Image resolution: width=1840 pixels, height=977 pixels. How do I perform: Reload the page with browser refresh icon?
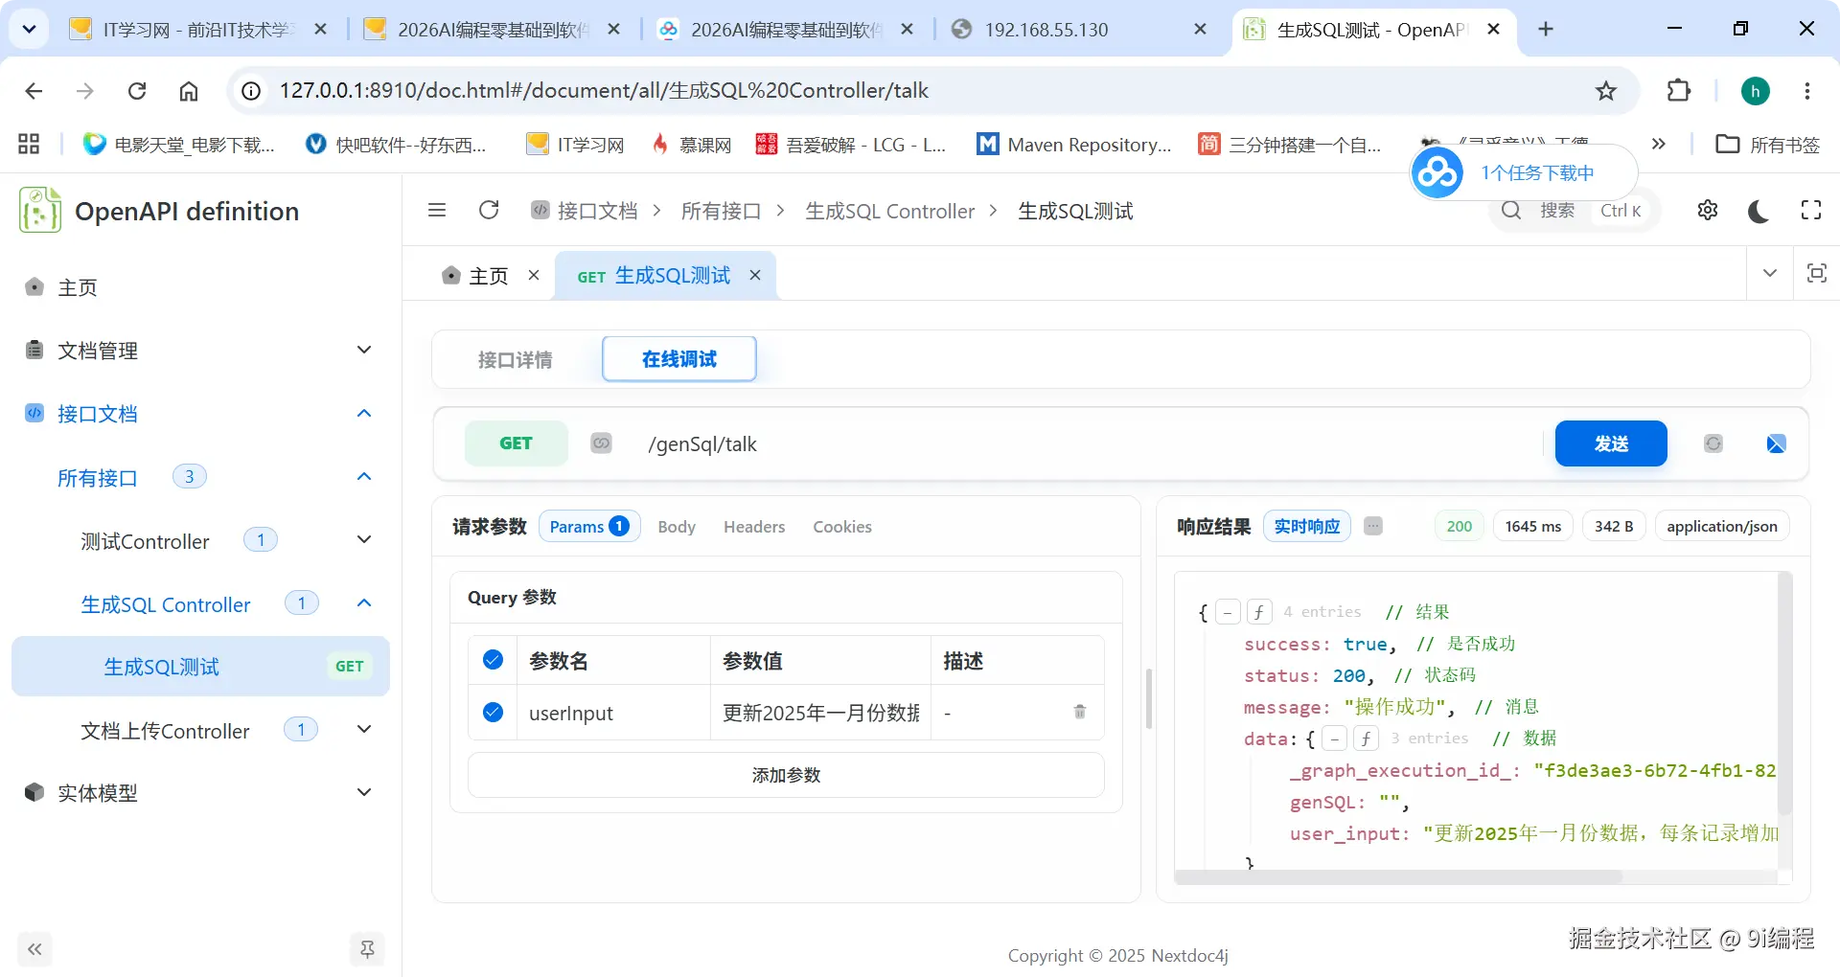point(137,91)
